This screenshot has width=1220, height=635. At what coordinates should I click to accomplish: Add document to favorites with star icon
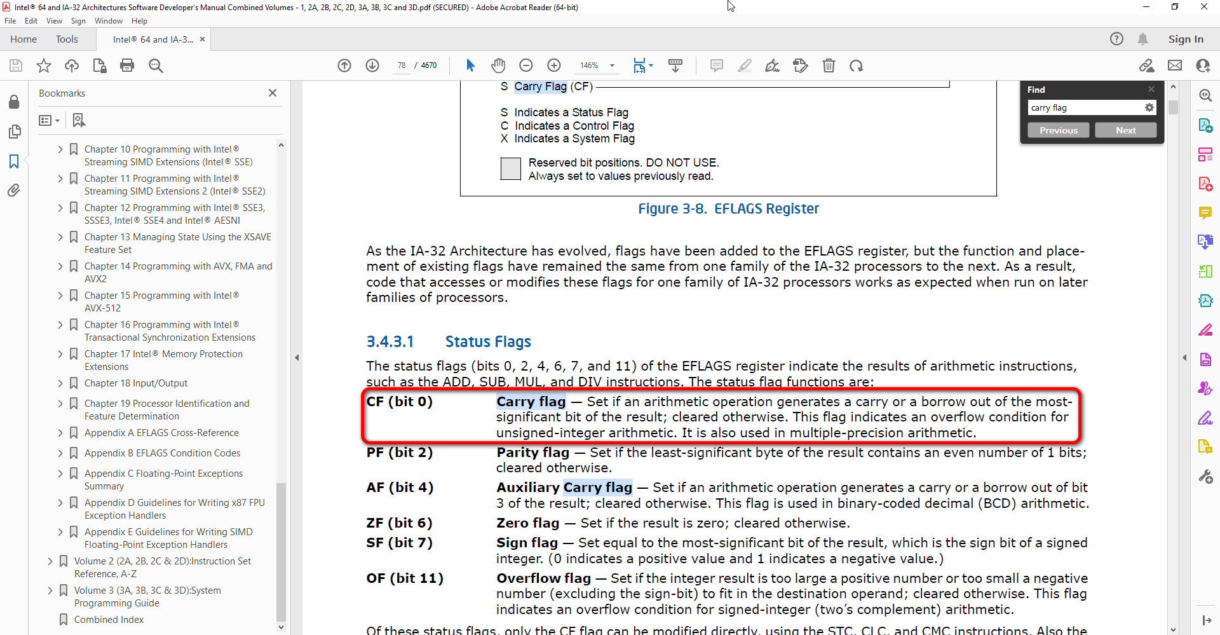[44, 65]
